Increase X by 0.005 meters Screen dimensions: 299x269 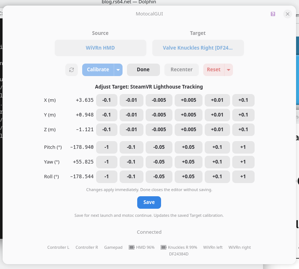[x=189, y=100]
